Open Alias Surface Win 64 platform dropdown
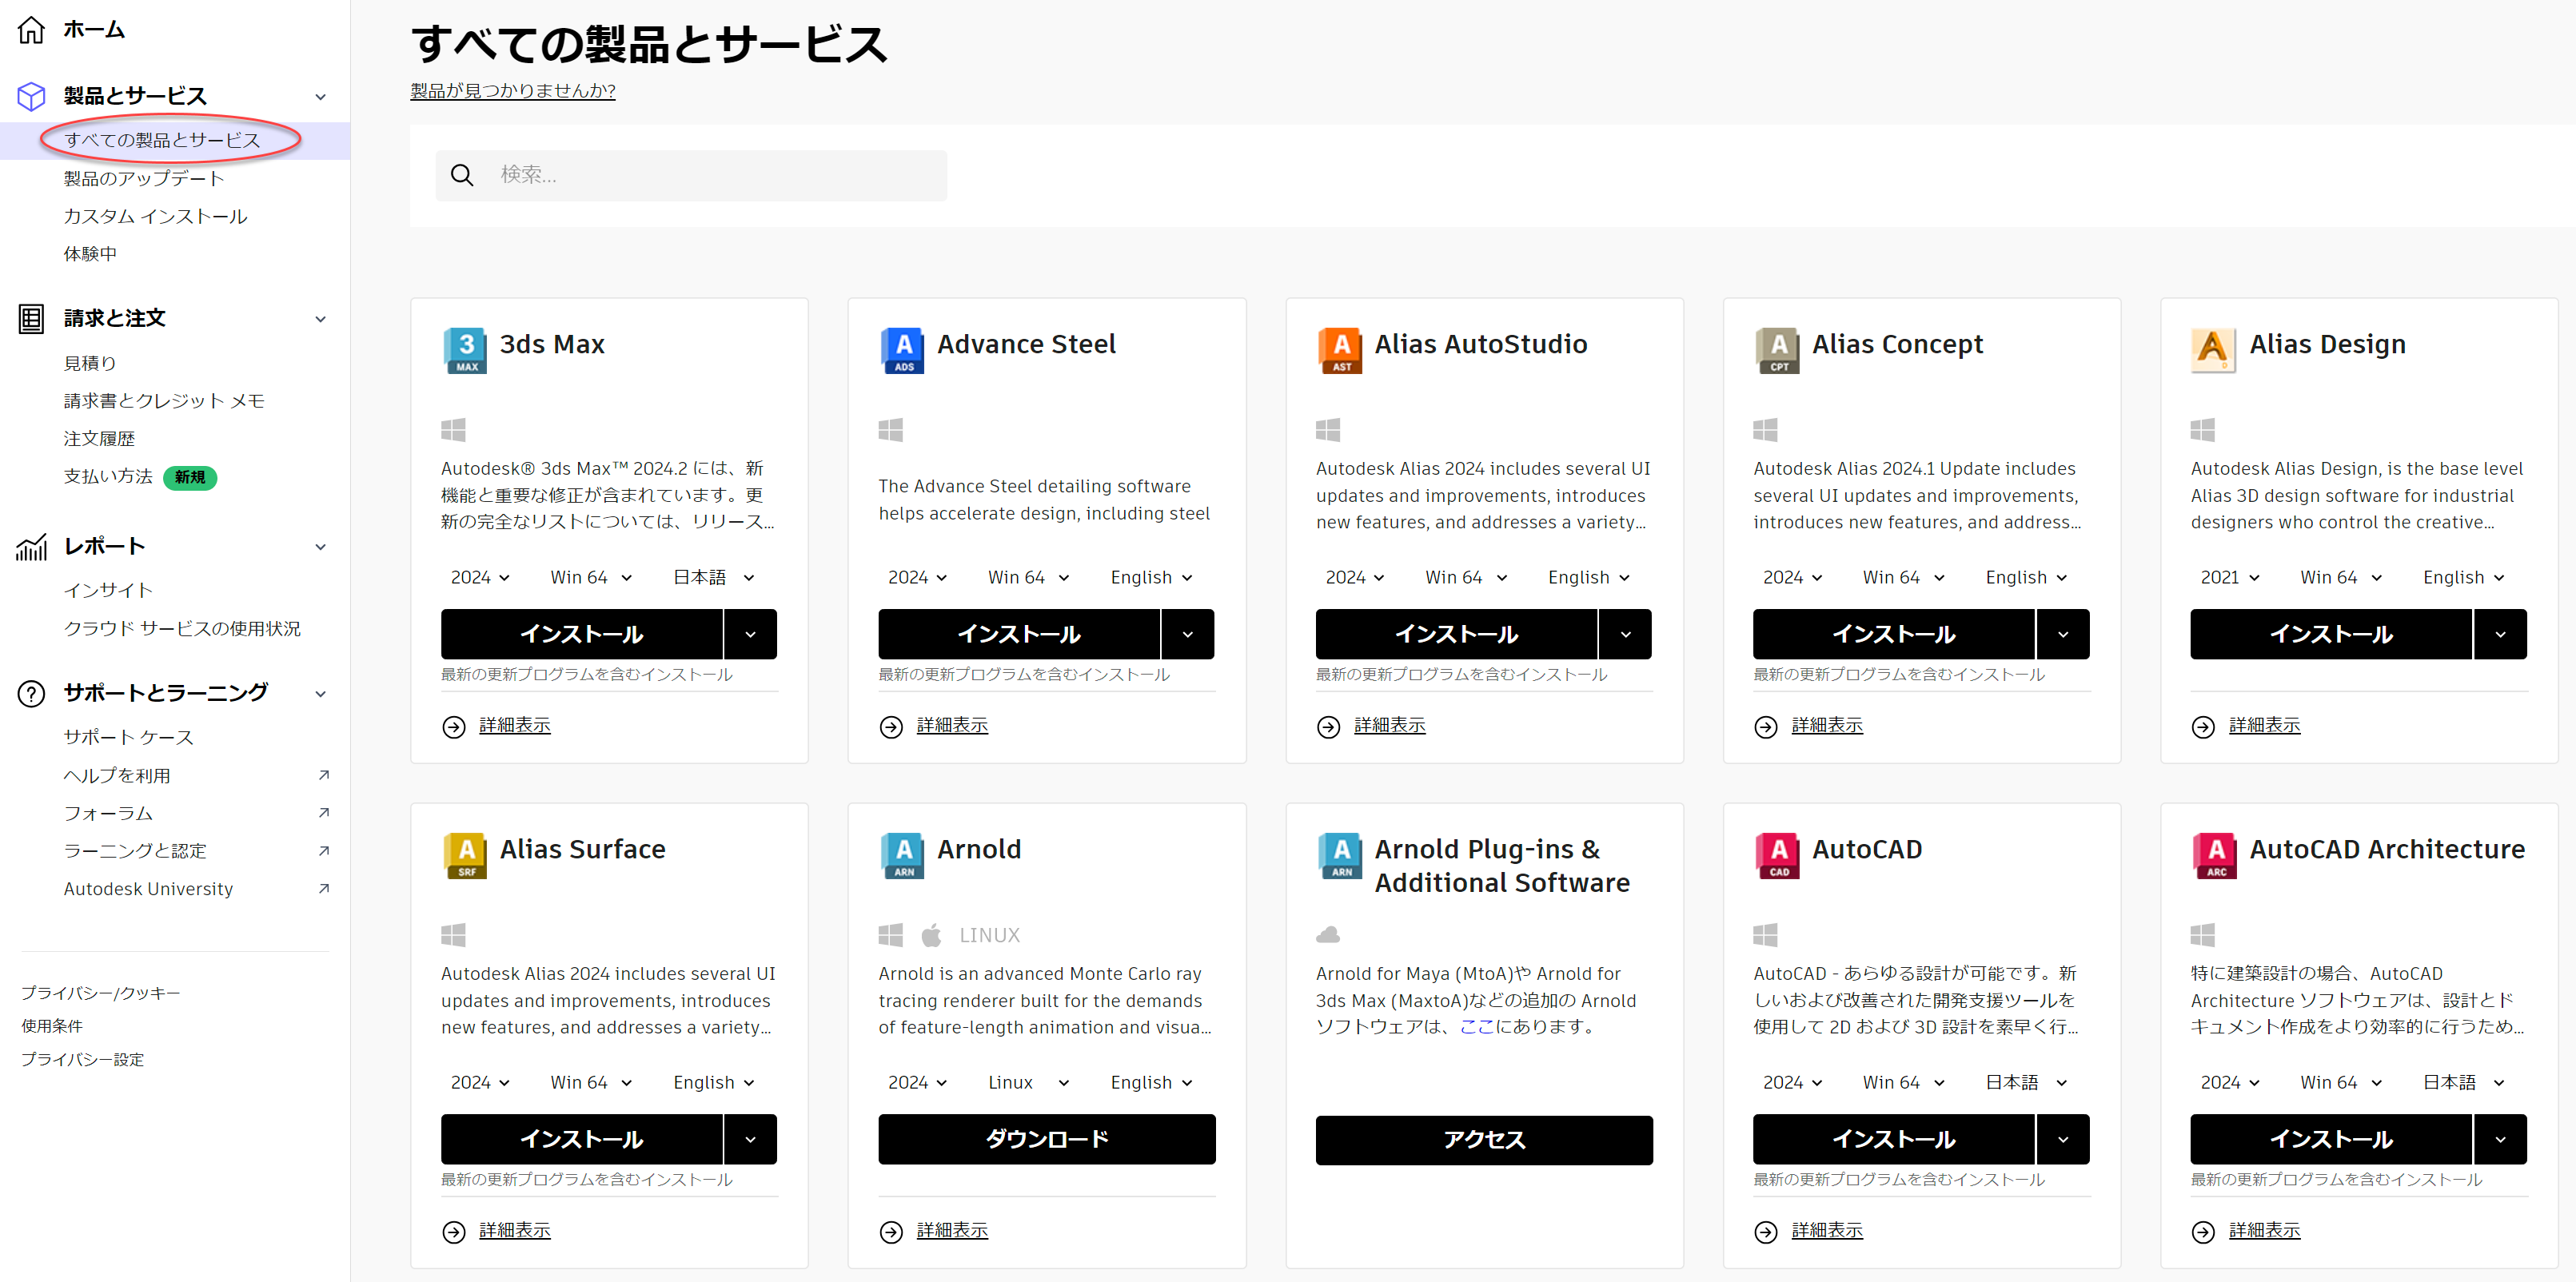The width and height of the screenshot is (2576, 1282). tap(591, 1082)
